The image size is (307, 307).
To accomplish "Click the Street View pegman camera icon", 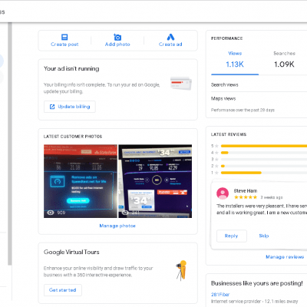I will (182, 270).
